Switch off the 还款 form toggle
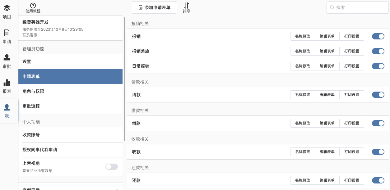Viewport: 390px width, 190px height. pos(378,180)
